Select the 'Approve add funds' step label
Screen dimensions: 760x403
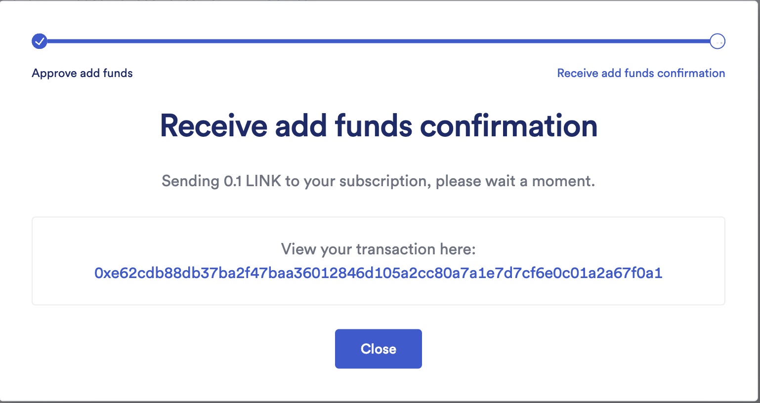pos(82,73)
